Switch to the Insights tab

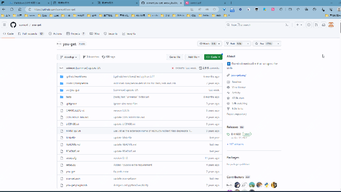point(129,34)
